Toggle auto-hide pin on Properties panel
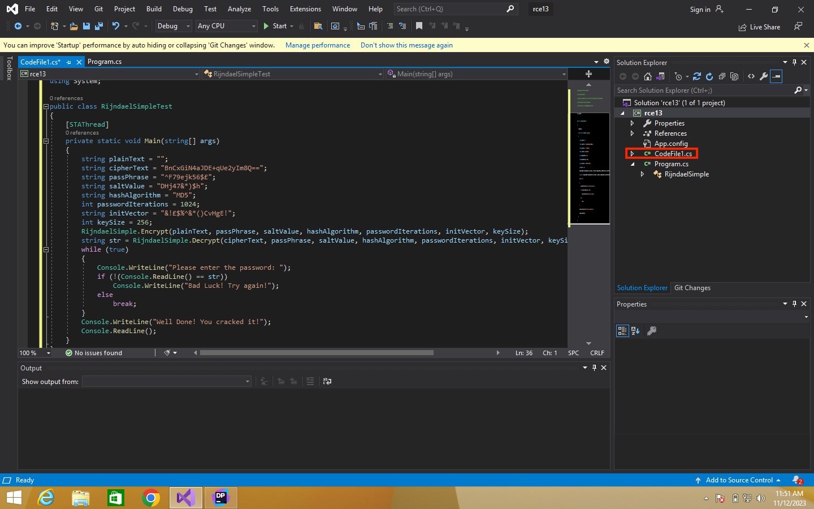The width and height of the screenshot is (814, 509). point(794,304)
